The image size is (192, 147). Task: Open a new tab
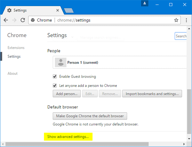tap(69, 10)
